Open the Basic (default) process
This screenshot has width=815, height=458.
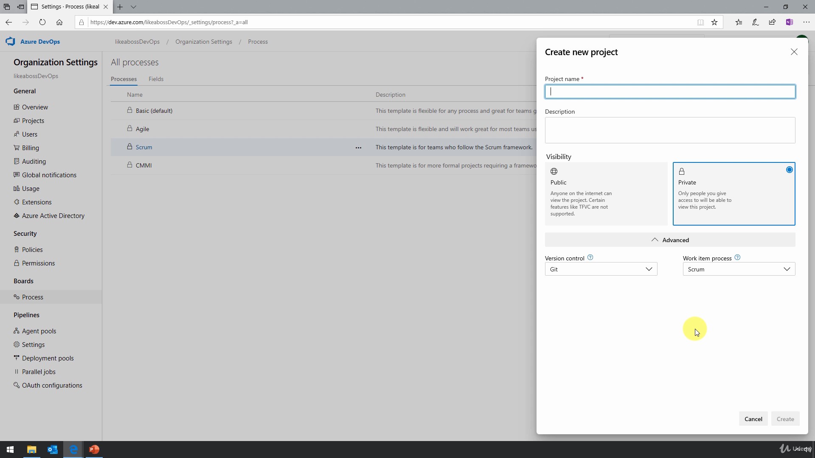tap(154, 111)
